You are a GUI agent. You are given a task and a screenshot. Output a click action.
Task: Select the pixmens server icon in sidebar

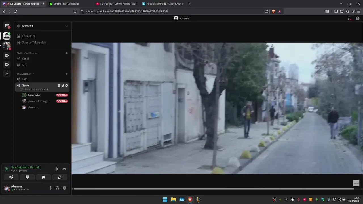pos(7,36)
